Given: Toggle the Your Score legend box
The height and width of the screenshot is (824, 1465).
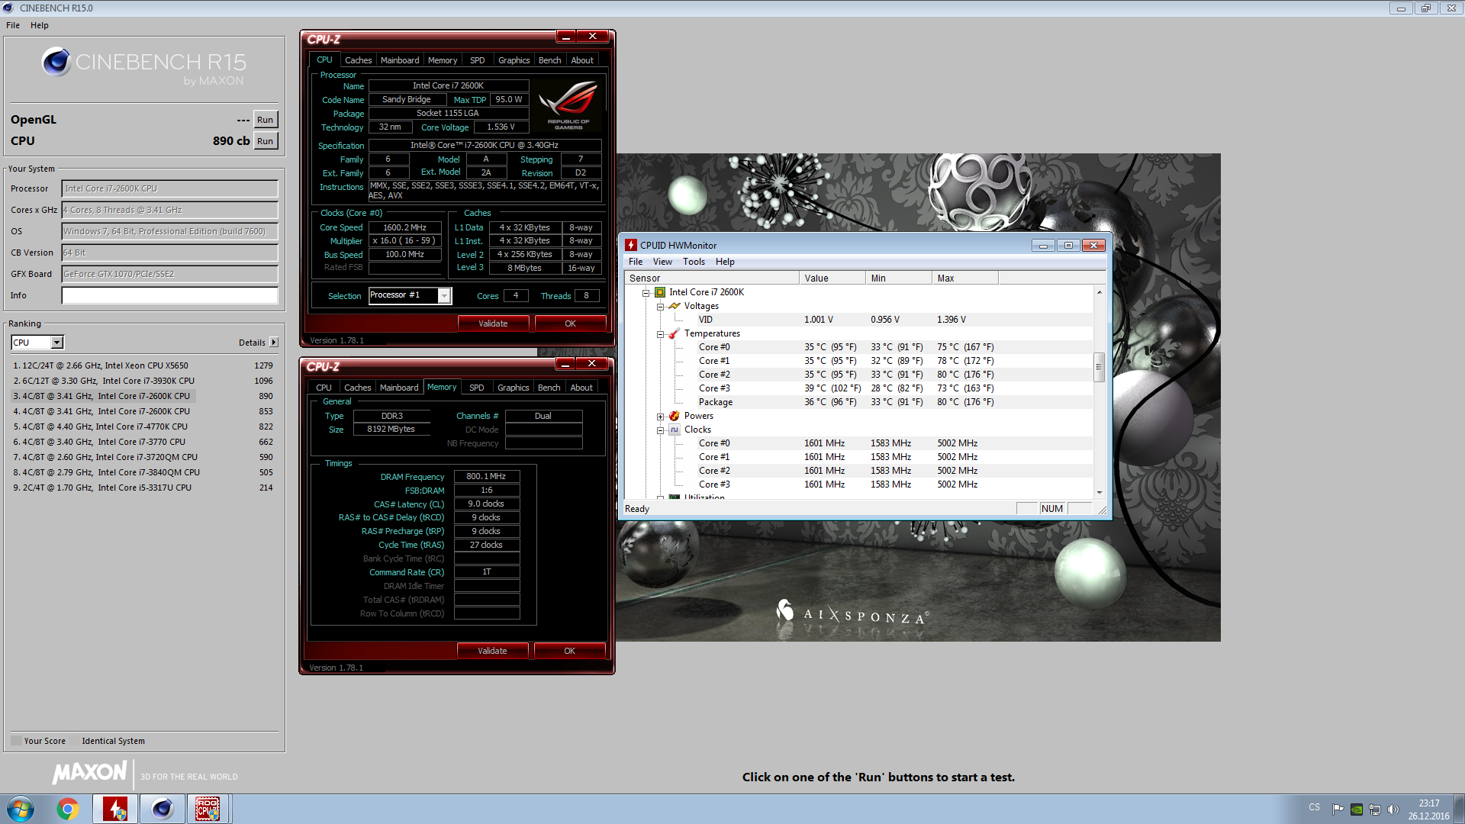Looking at the screenshot, I should point(16,741).
